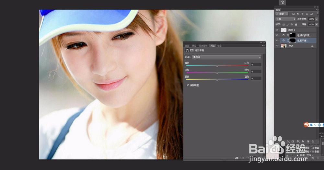Image resolution: width=324 pixels, height=170 pixels.
Task: Click the mask icon in Properties panel
Action: click(x=192, y=50)
